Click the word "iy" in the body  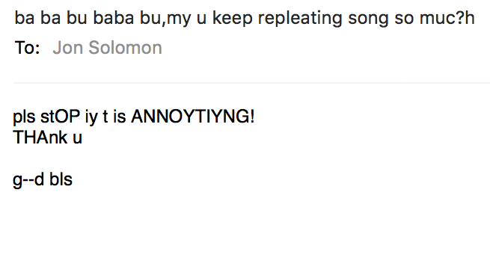[91, 117]
